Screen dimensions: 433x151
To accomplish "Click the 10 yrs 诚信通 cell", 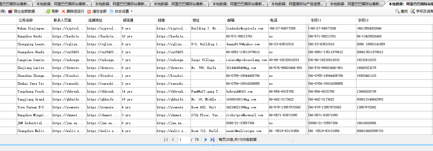I will point(139,37).
